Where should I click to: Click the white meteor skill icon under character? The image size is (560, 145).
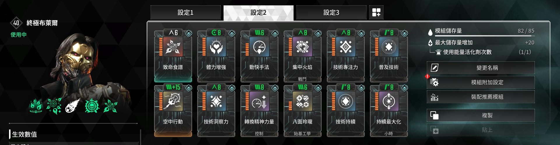[x=72, y=106]
